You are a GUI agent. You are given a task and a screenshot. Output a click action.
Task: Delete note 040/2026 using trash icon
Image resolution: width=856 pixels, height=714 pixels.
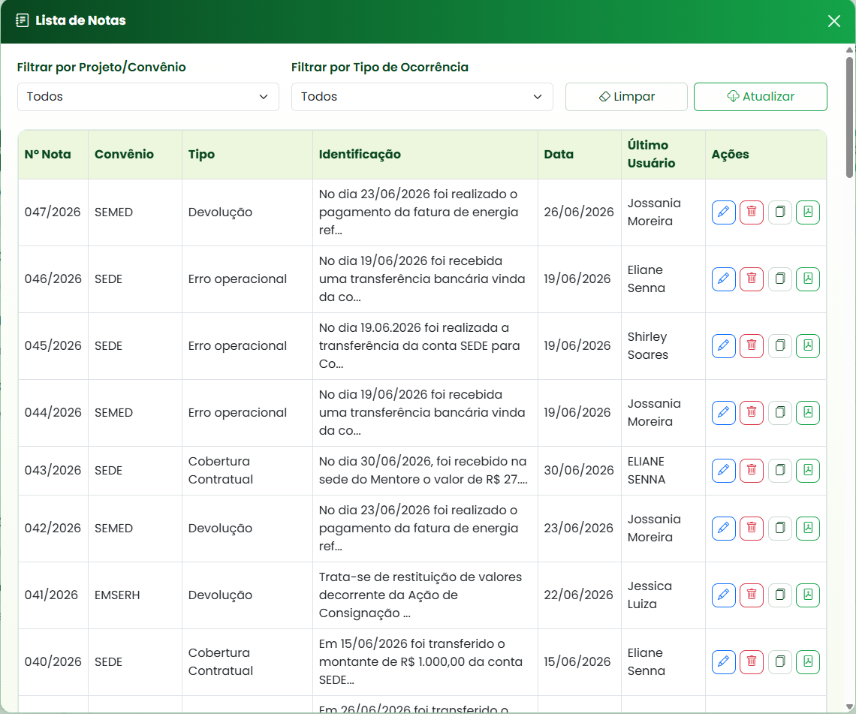752,662
